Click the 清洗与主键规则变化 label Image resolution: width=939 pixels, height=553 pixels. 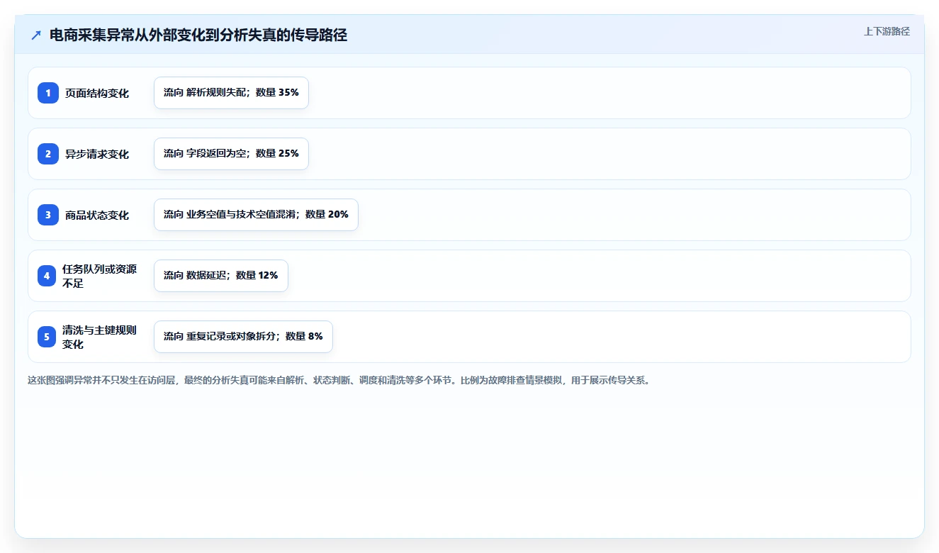(100, 337)
